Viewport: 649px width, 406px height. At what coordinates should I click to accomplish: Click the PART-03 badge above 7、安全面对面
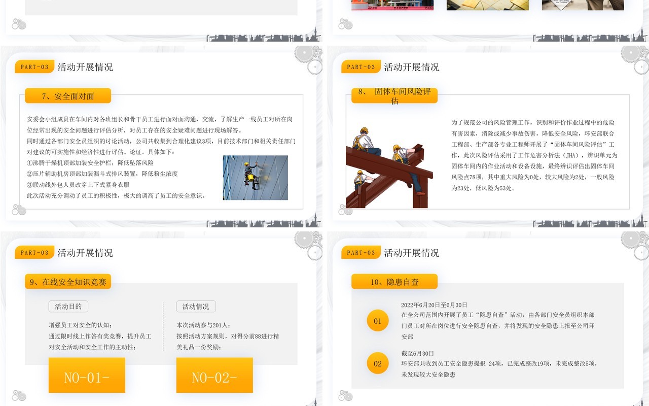[34, 67]
